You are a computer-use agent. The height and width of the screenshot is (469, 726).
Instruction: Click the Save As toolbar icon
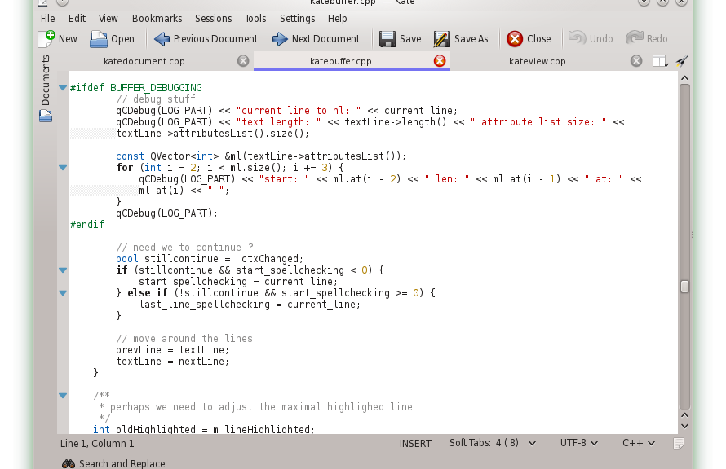tap(441, 38)
